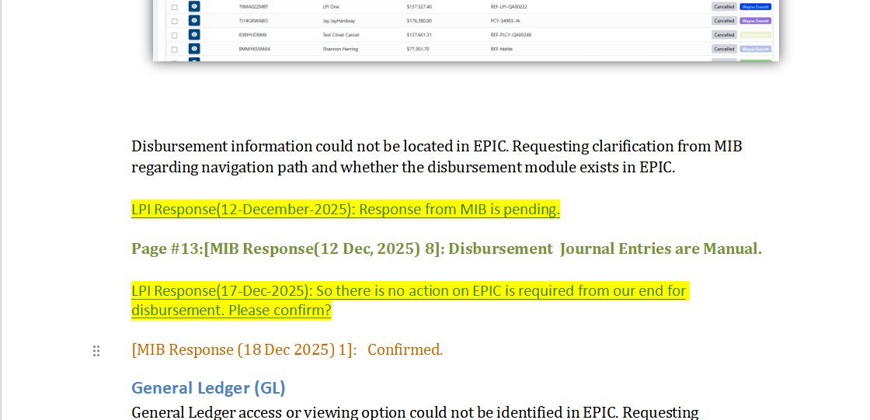Click the General Ledger (GL) heading
This screenshot has height=420, width=870.
208,387
